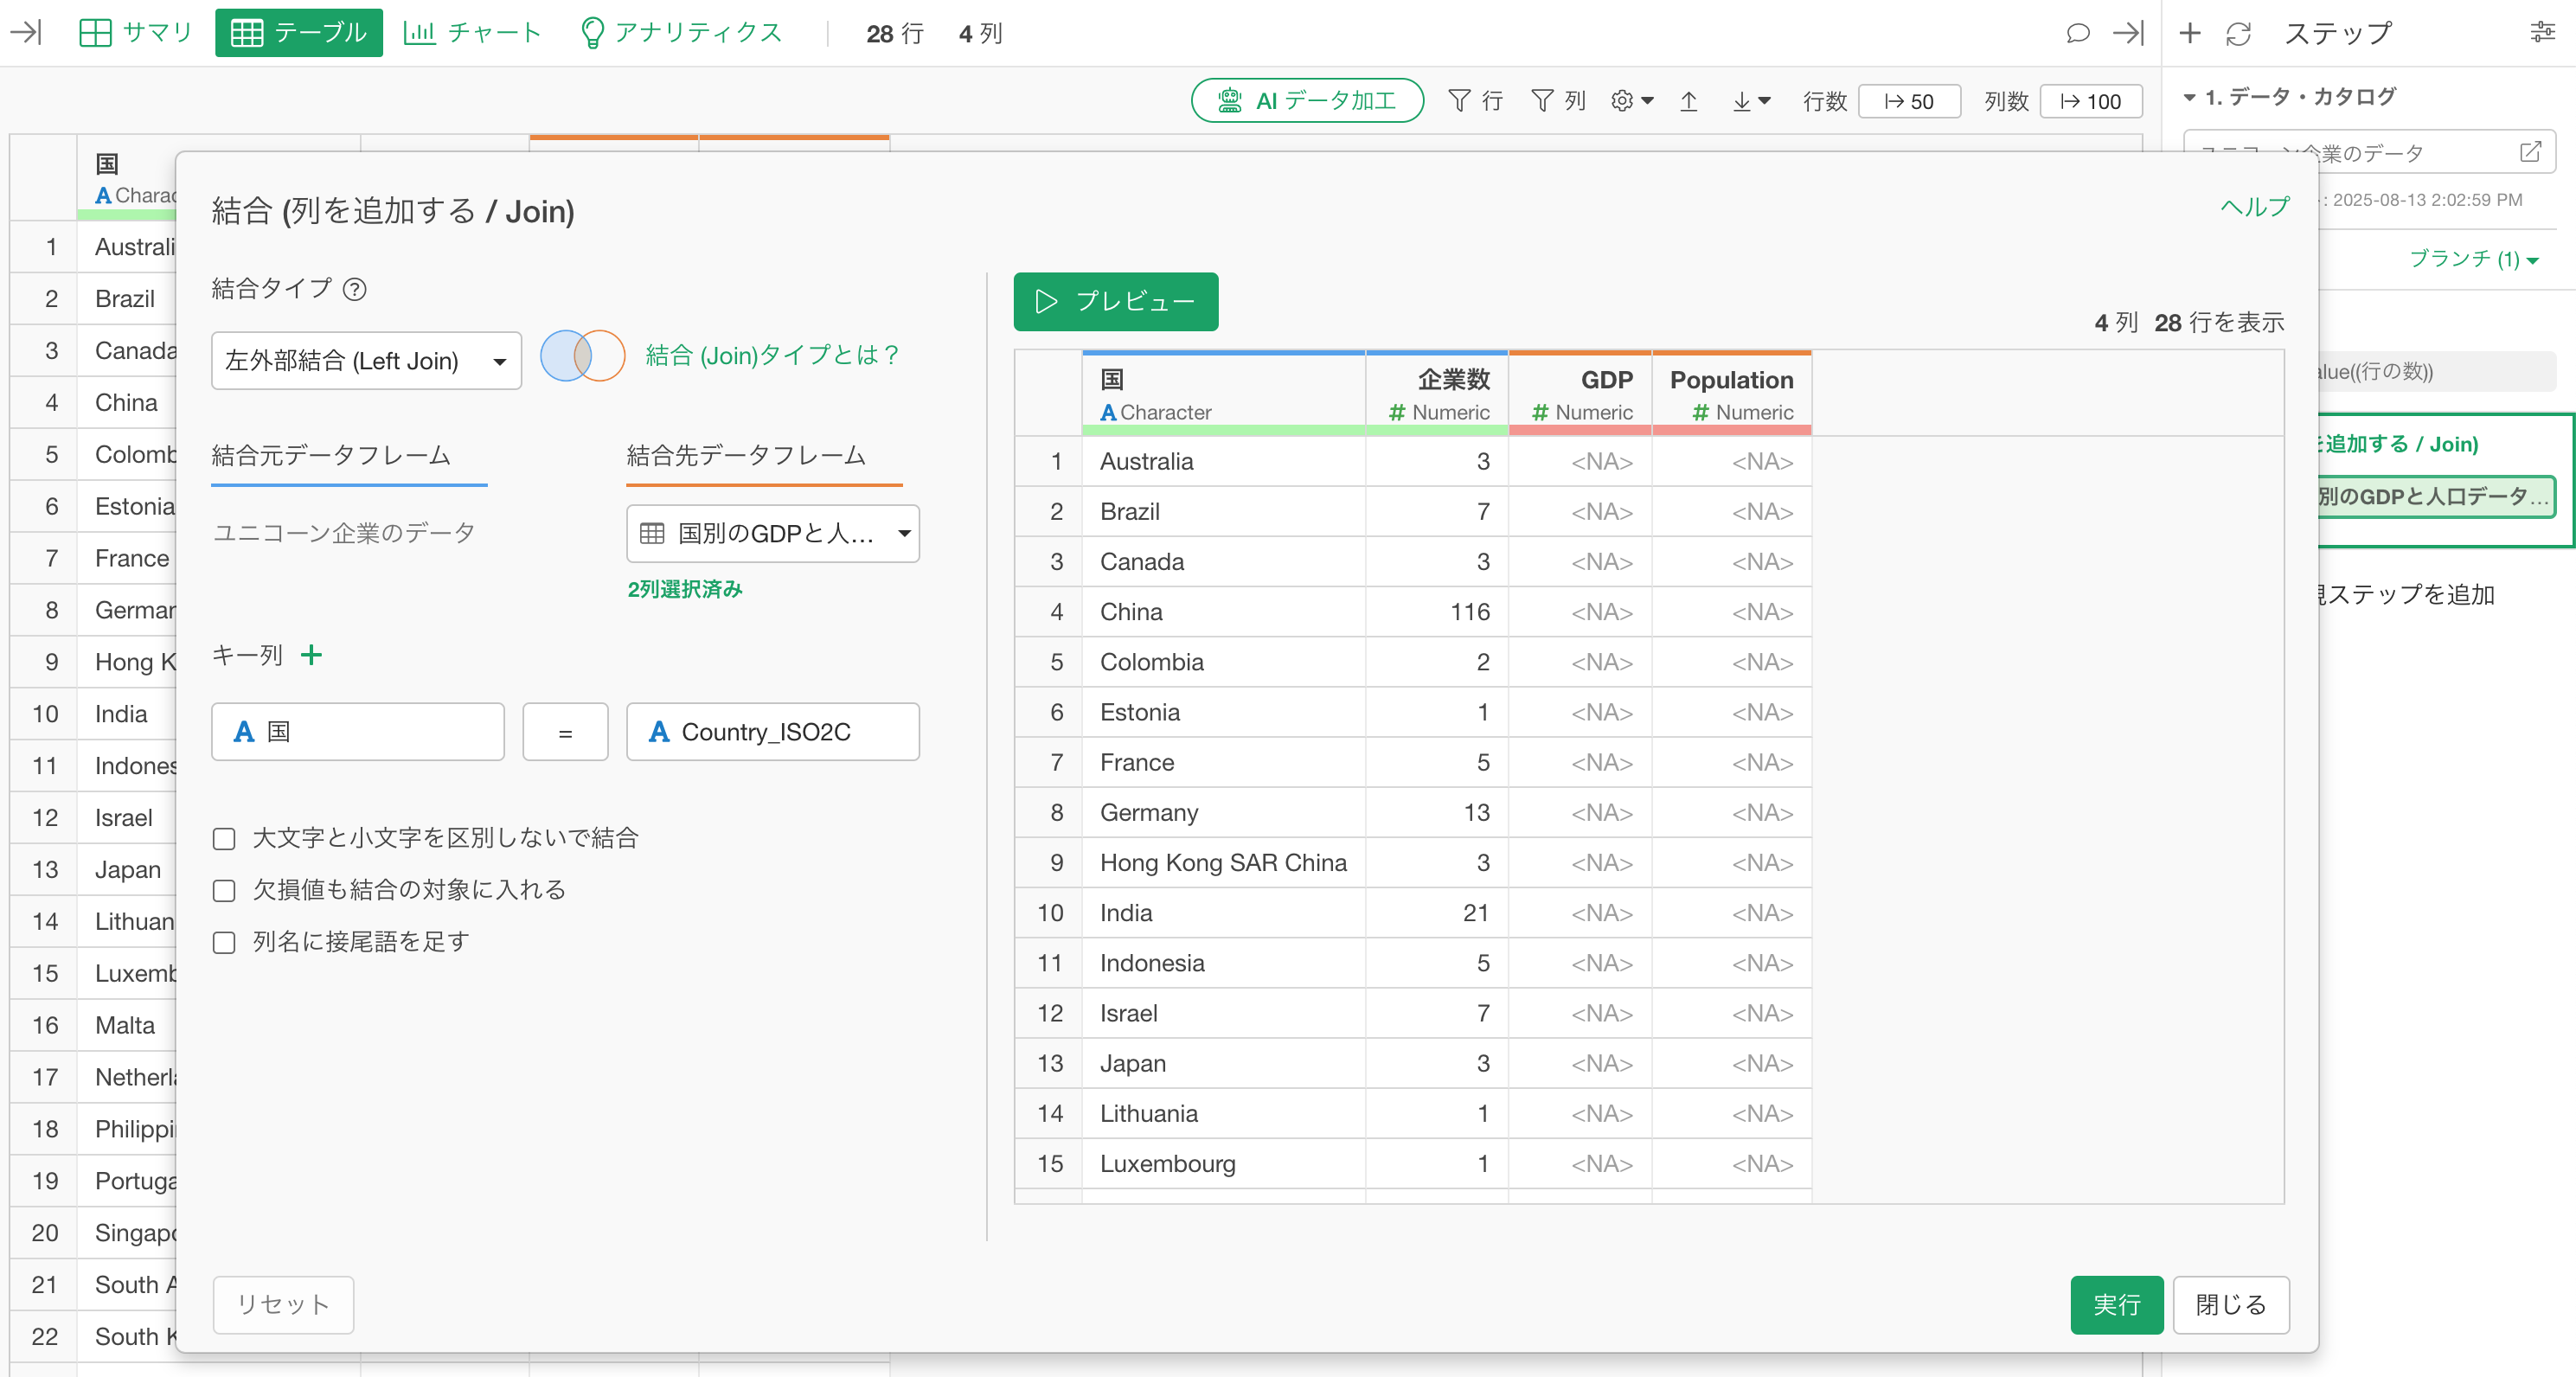Click the equals operator selector

click(565, 731)
